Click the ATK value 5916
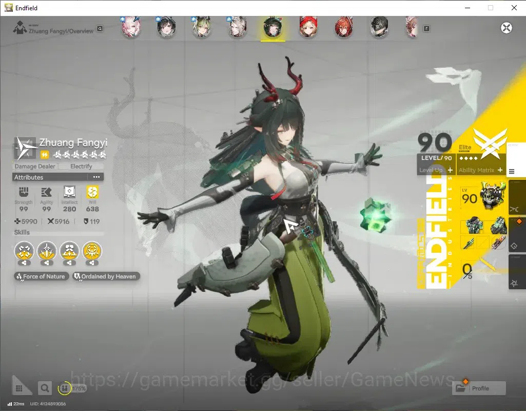This screenshot has width=526, height=411. 59,221
